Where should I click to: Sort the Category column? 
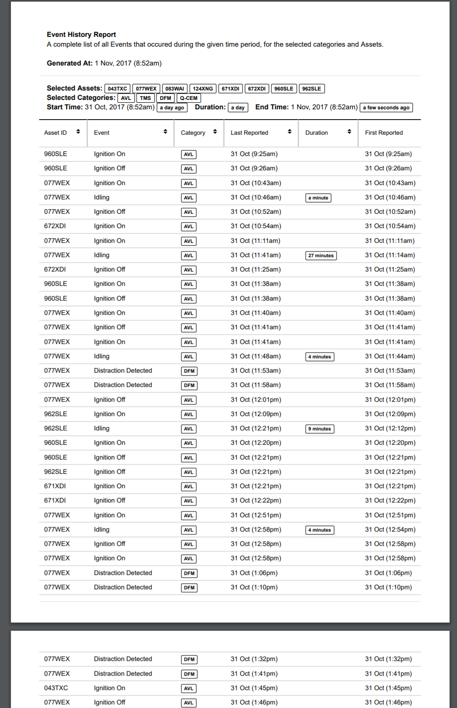tap(214, 132)
